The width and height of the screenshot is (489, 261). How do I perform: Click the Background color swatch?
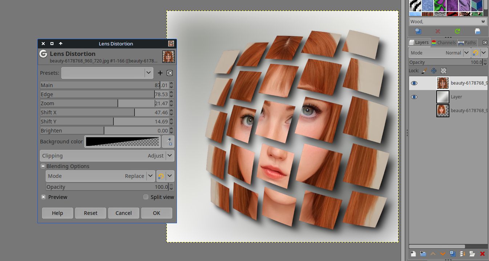tap(122, 142)
